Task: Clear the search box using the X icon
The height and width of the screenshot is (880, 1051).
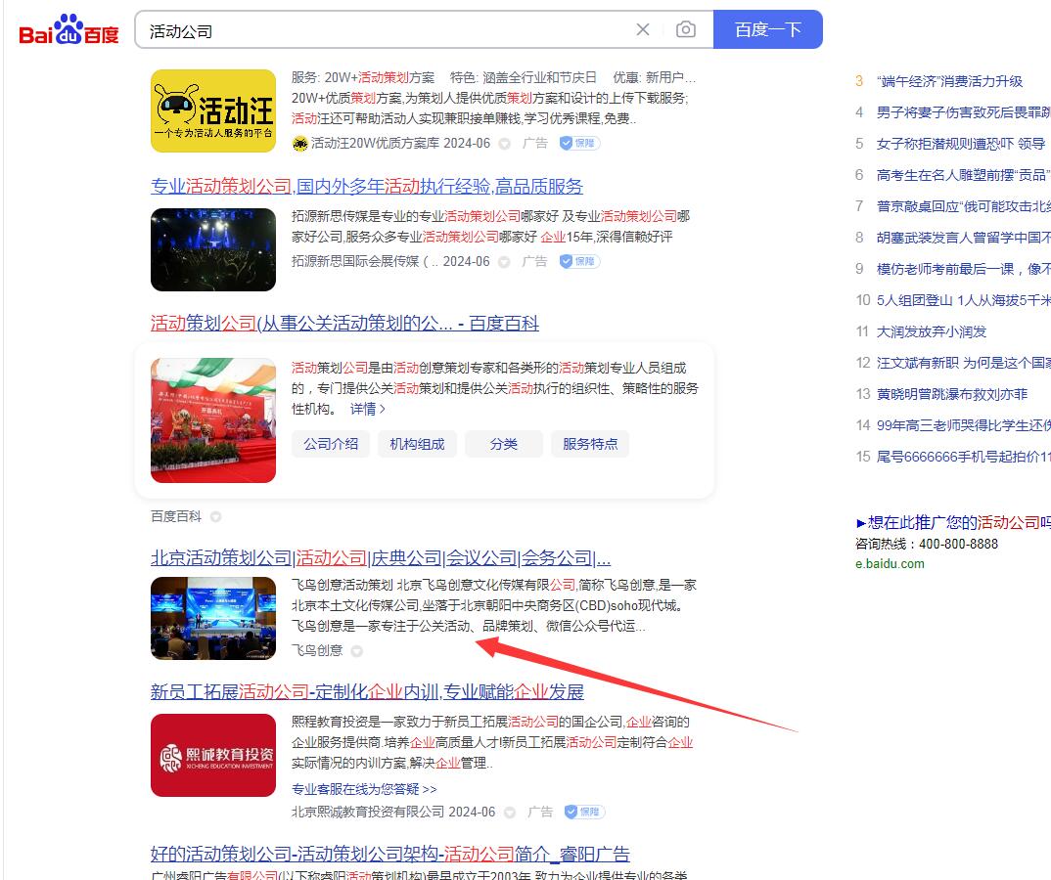Action: 642,29
